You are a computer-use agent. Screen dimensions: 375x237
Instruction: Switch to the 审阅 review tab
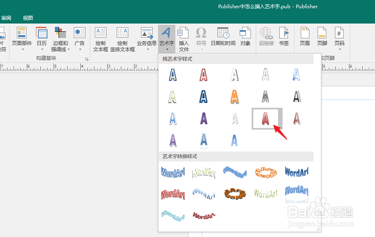6,18
